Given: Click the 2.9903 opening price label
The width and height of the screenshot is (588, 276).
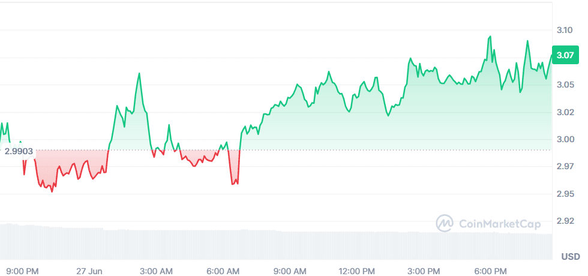Looking at the screenshot, I should pos(19,151).
